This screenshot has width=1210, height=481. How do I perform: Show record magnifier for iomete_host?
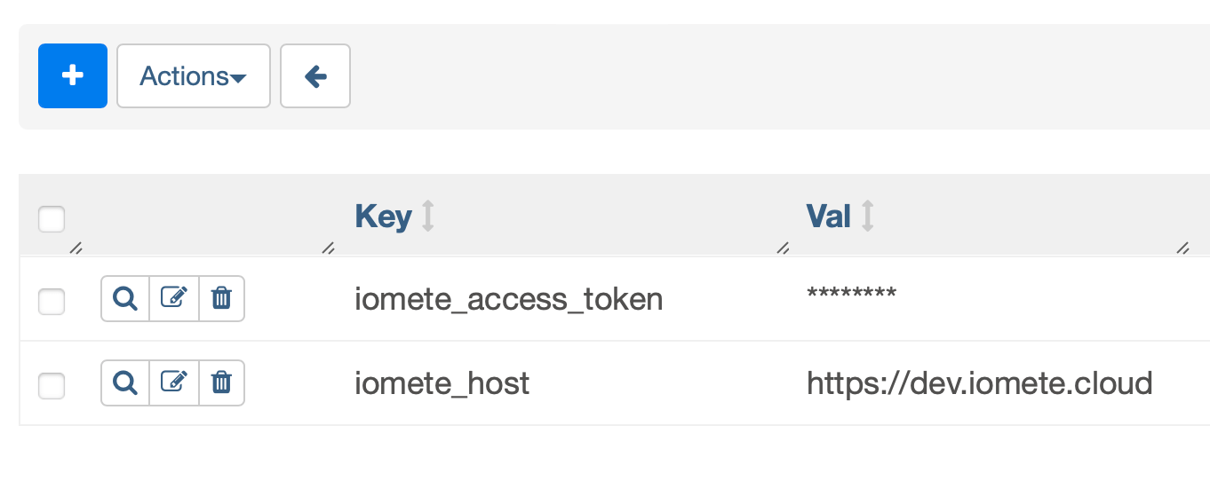point(125,382)
